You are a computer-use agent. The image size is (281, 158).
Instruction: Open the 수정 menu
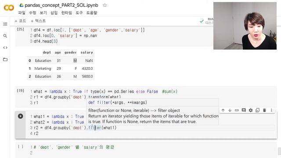coord(32,13)
